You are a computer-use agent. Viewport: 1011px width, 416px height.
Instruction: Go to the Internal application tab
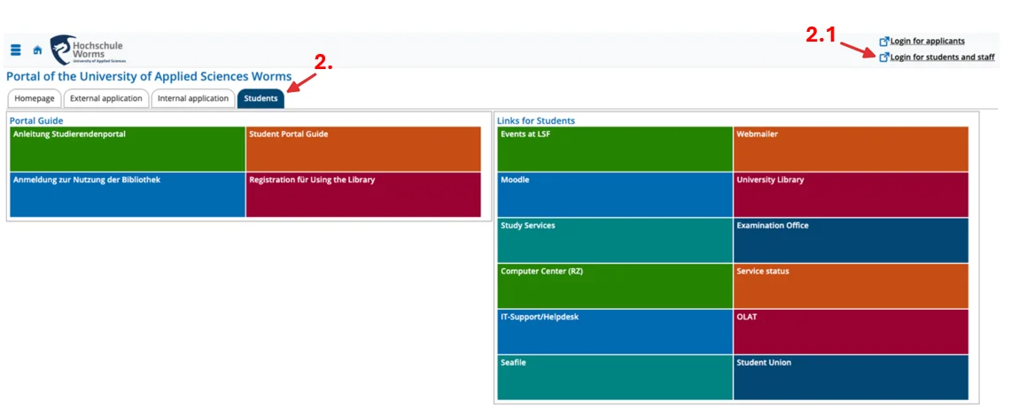(192, 98)
